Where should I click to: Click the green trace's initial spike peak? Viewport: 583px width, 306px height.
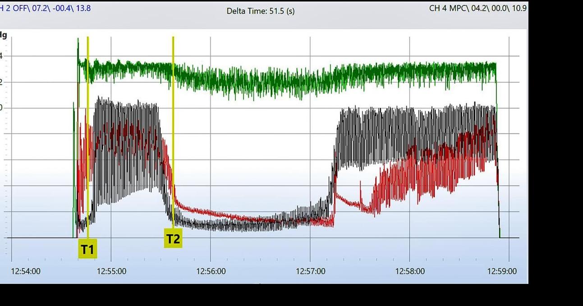tap(78, 41)
